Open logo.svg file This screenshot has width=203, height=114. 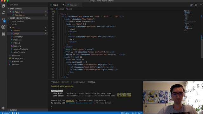pyautogui.click(x=17, y=46)
